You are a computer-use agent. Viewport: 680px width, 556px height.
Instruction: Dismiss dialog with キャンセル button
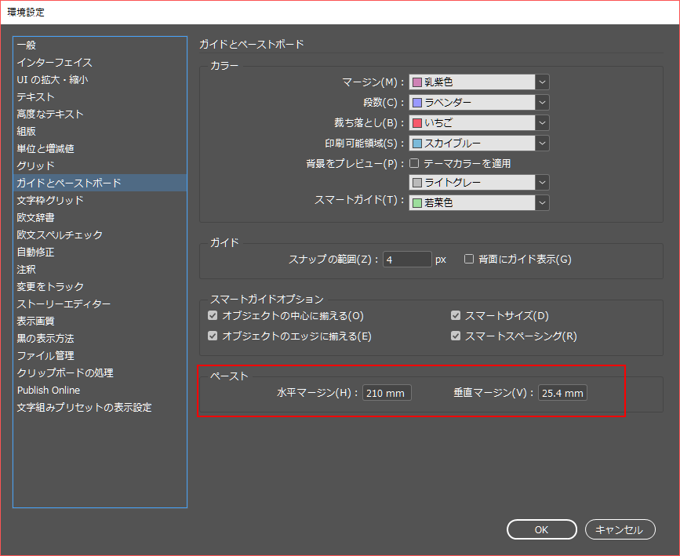[620, 529]
